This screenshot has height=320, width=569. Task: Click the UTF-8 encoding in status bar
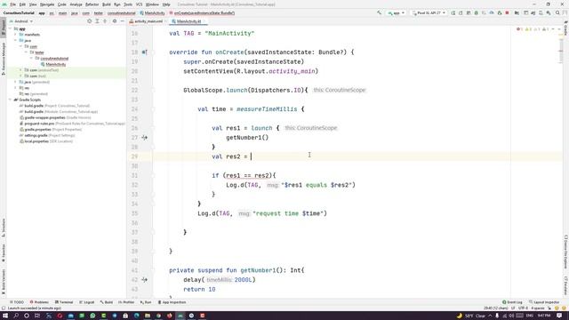click(x=524, y=308)
